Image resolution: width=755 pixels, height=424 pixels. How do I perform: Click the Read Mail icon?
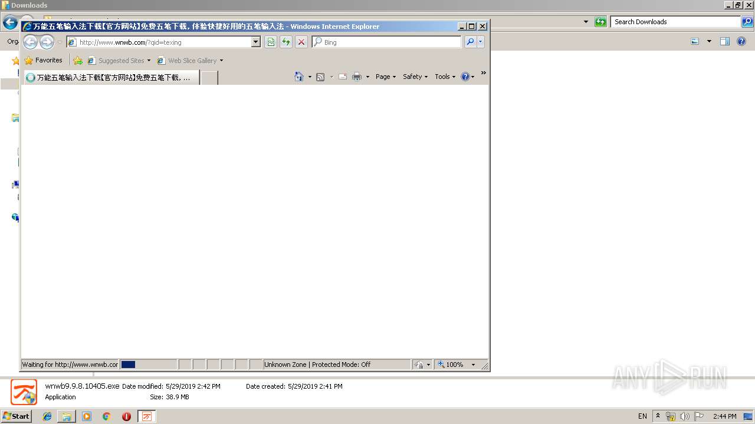click(x=343, y=77)
